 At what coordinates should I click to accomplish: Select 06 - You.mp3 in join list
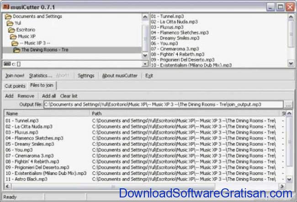[19, 150]
